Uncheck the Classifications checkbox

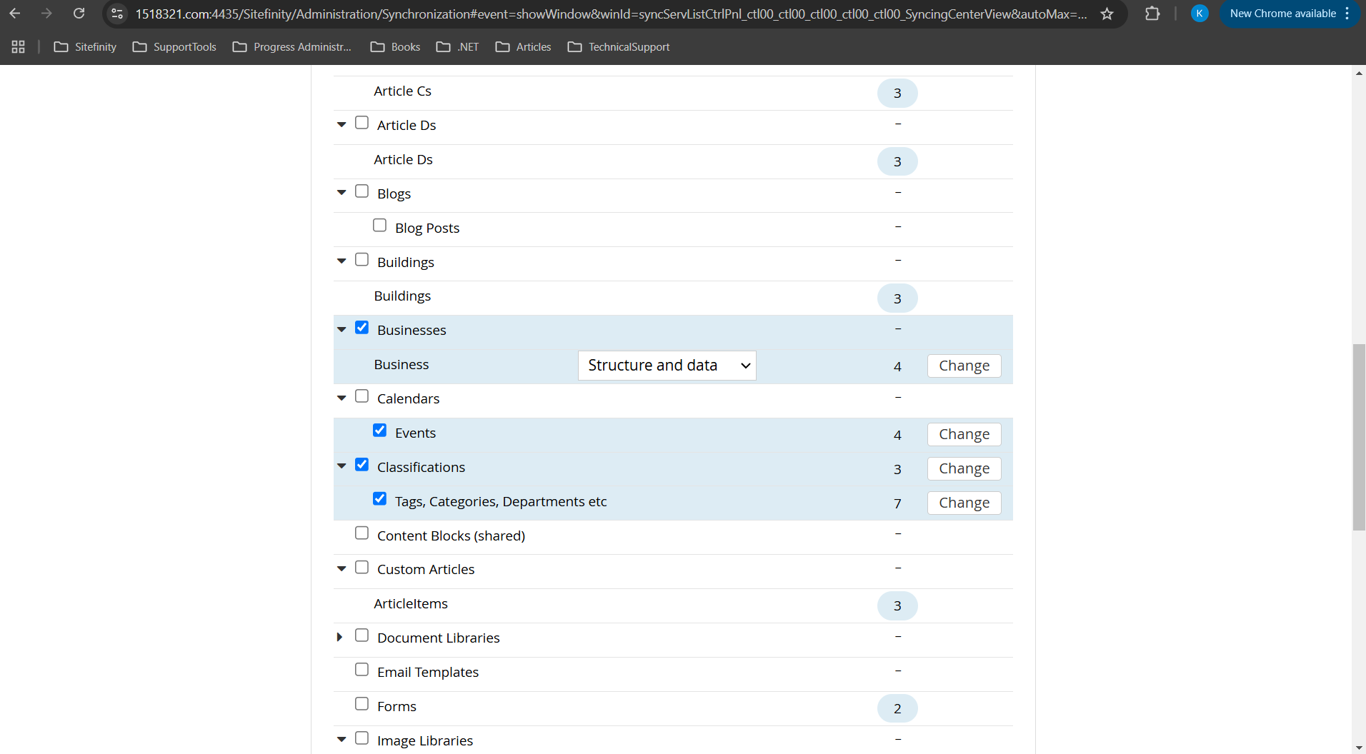362,465
